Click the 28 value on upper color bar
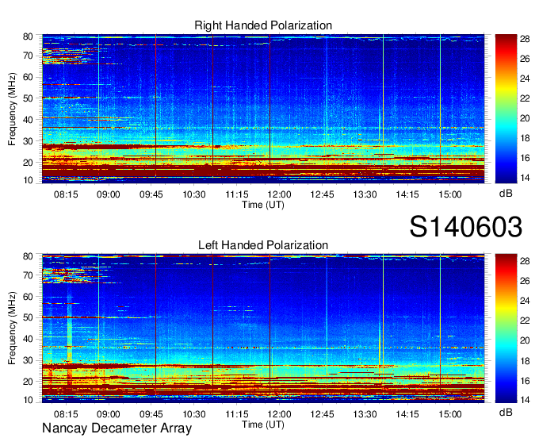The width and height of the screenshot is (539, 438). (x=525, y=39)
